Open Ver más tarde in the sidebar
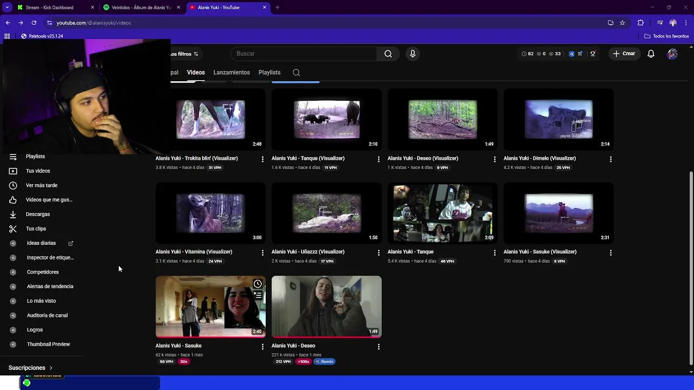 (x=41, y=185)
